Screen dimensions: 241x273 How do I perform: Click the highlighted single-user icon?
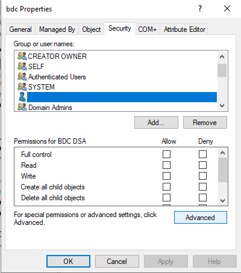click(x=22, y=97)
